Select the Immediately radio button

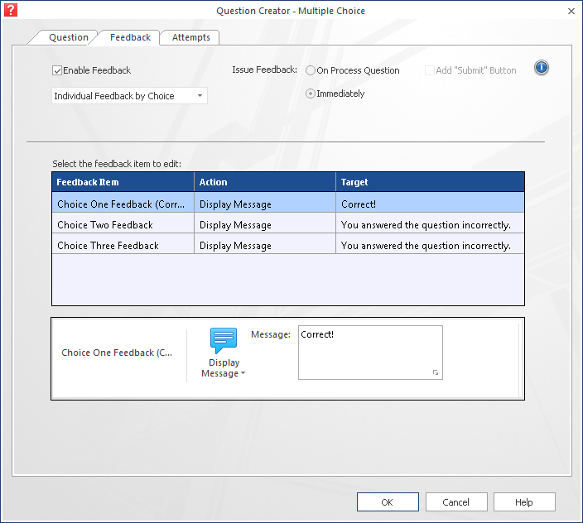311,94
